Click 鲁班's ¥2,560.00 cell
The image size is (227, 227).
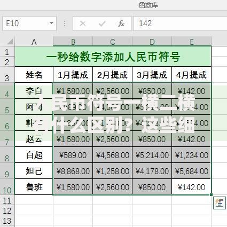[x=113, y=187]
